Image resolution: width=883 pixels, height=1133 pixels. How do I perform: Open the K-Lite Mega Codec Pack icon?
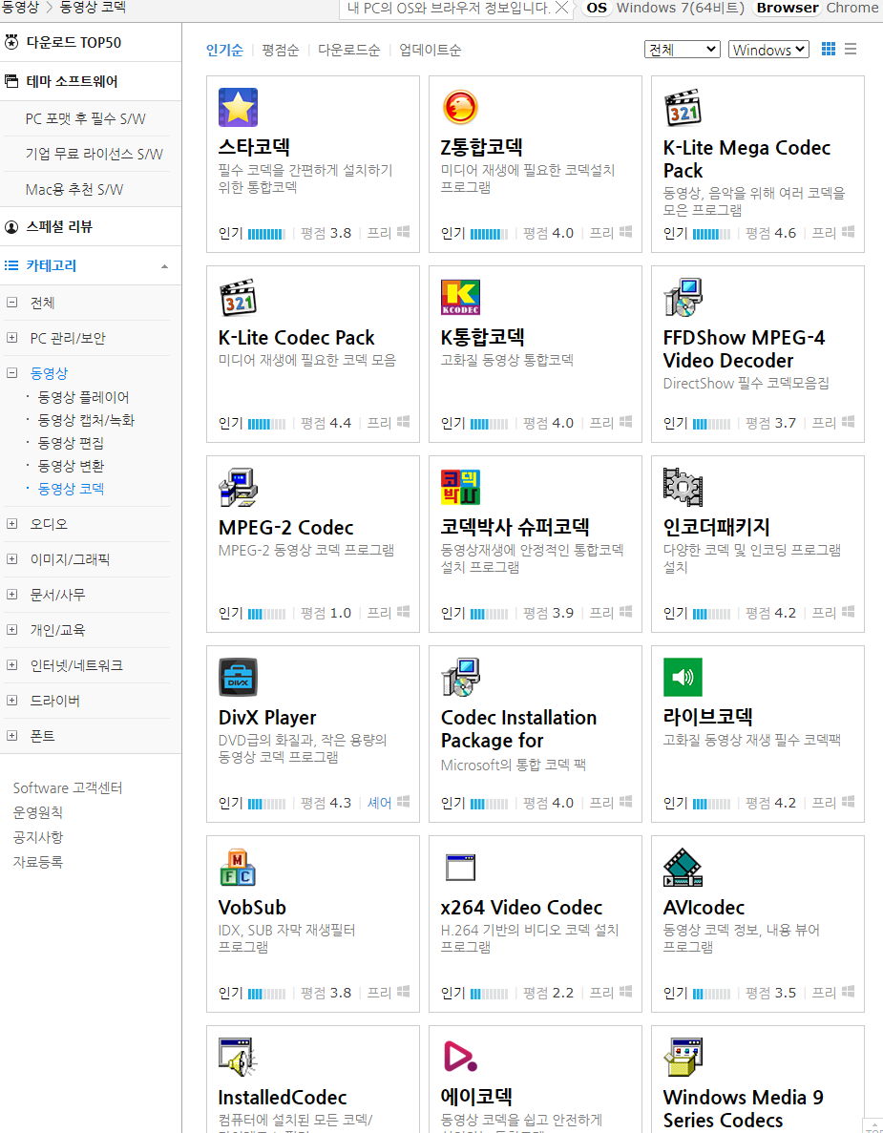[x=683, y=107]
